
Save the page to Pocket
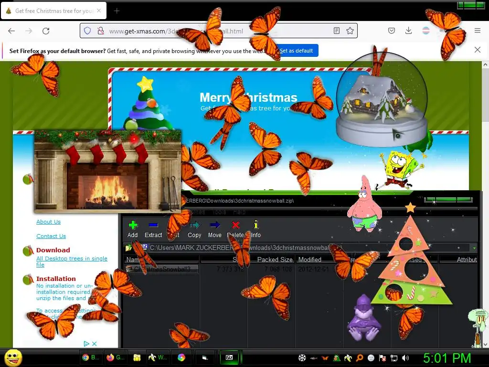point(392,31)
